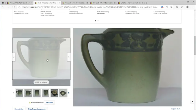Open the Favorites list
Image resolution: width=196 pixels, height=110 pixels.
(177, 7)
